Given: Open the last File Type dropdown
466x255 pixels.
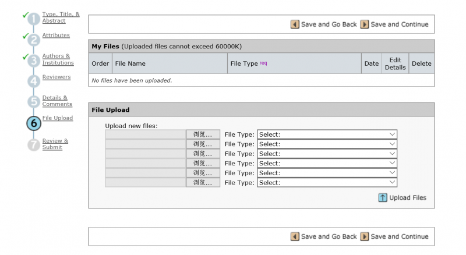Looking at the screenshot, I should [327, 182].
